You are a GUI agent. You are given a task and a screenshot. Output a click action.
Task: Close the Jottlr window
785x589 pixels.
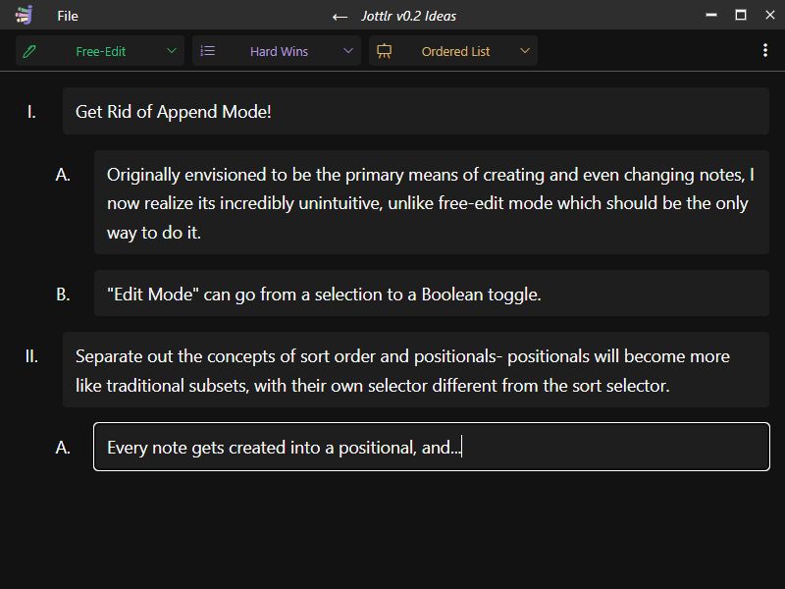point(769,15)
